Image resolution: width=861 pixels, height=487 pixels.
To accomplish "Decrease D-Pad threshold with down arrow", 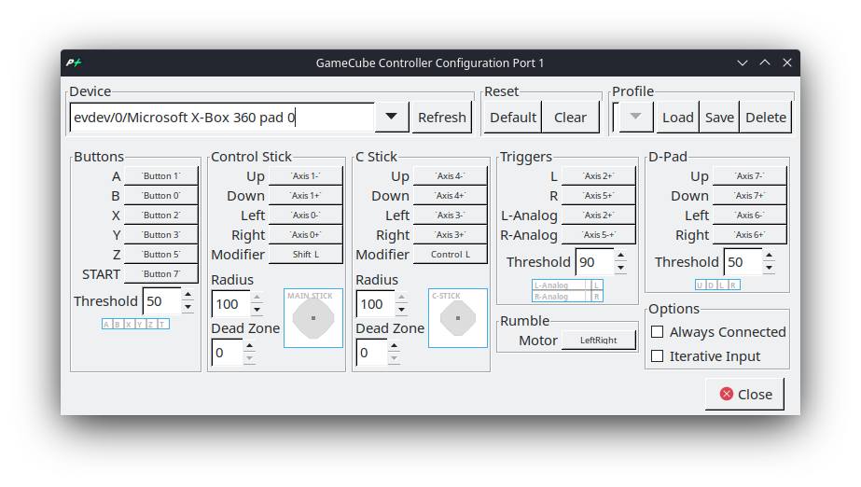I will (x=769, y=268).
